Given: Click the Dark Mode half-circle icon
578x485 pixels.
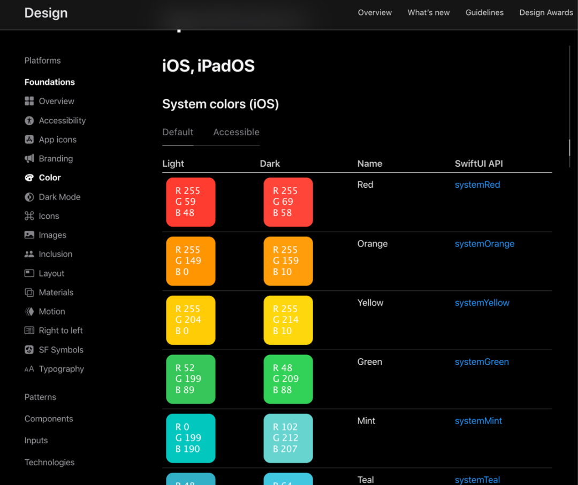Looking at the screenshot, I should [x=29, y=197].
